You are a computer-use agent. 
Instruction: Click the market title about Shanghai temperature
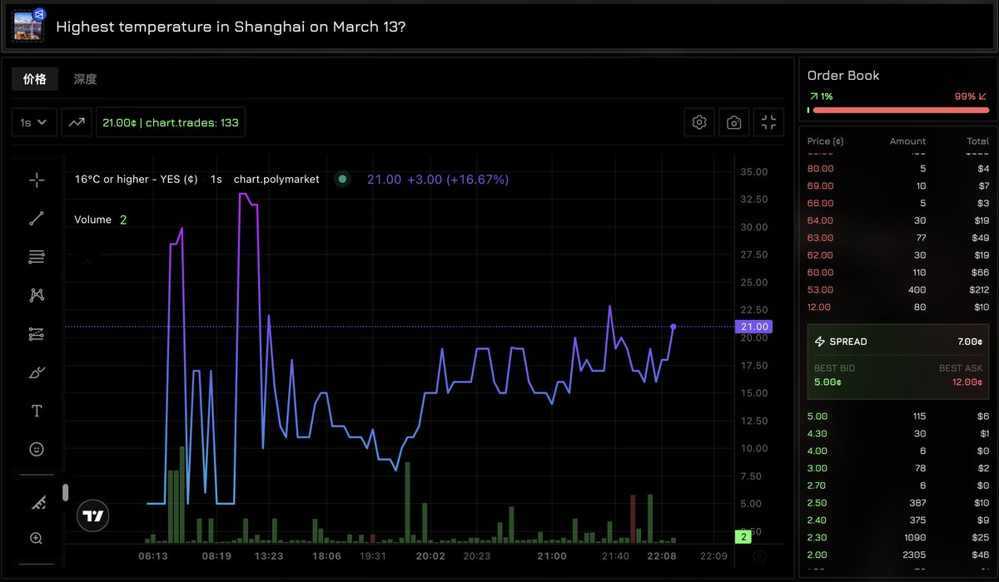(231, 27)
